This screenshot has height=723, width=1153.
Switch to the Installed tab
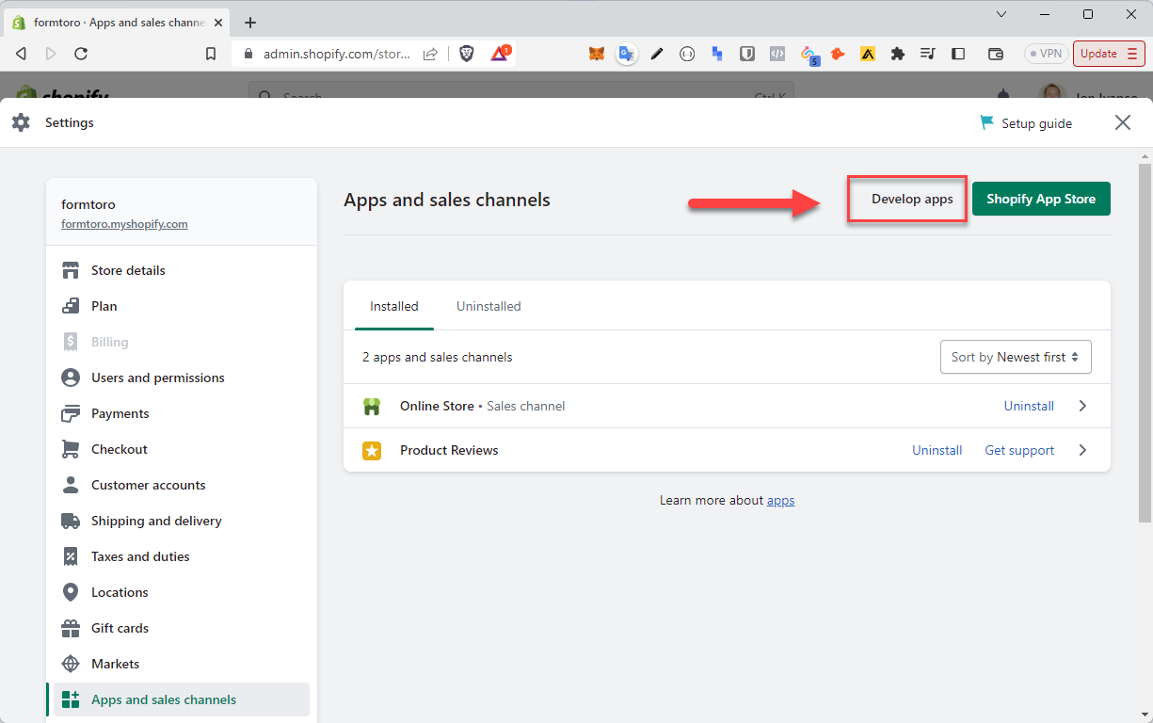pos(394,306)
